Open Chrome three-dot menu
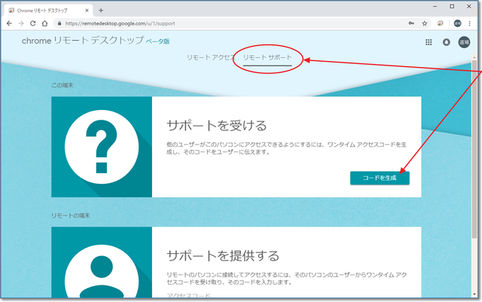This screenshot has width=482, height=302. (469, 23)
